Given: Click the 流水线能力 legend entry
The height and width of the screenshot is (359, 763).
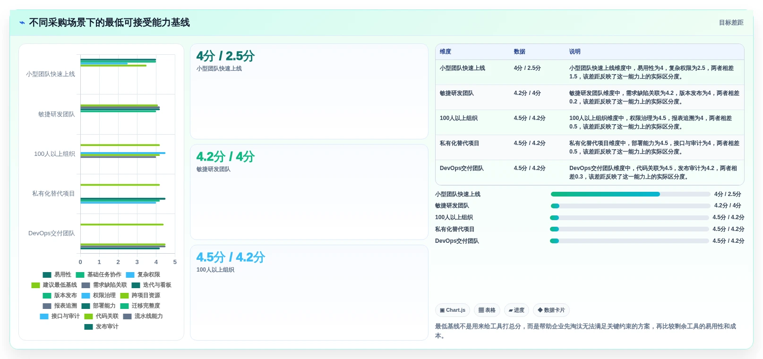Looking at the screenshot, I should click(x=143, y=316).
